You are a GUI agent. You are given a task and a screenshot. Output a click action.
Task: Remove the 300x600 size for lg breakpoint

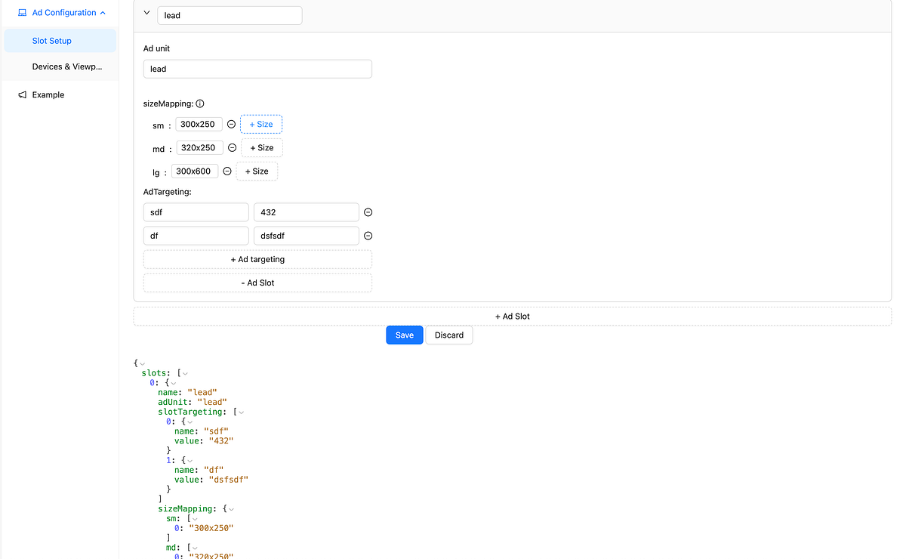click(x=226, y=171)
